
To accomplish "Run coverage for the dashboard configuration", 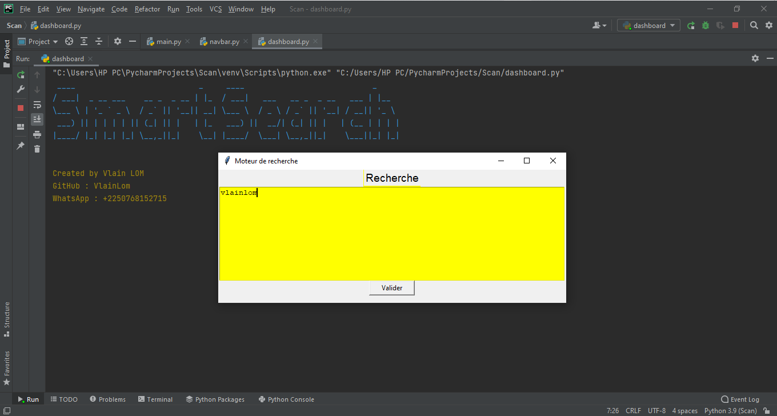I will [x=720, y=26].
